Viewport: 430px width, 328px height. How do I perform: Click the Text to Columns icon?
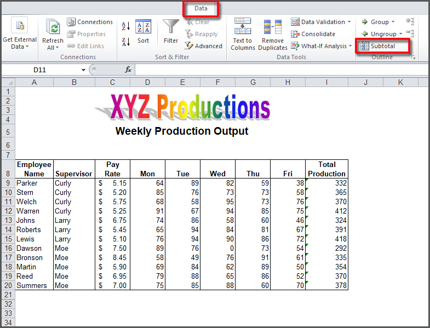pyautogui.click(x=243, y=26)
